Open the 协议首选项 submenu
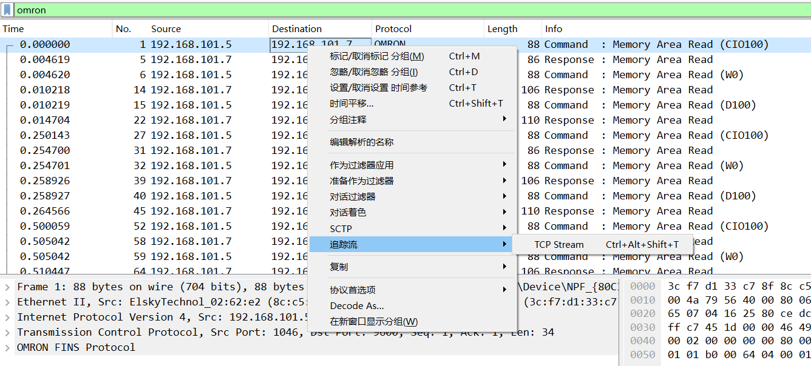 pos(413,290)
